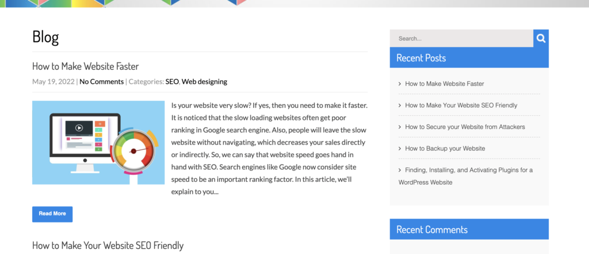This screenshot has height=254, width=589.
Task: Click the chevron beside sidebar 'How to Make Website Faster'
Action: 400,84
